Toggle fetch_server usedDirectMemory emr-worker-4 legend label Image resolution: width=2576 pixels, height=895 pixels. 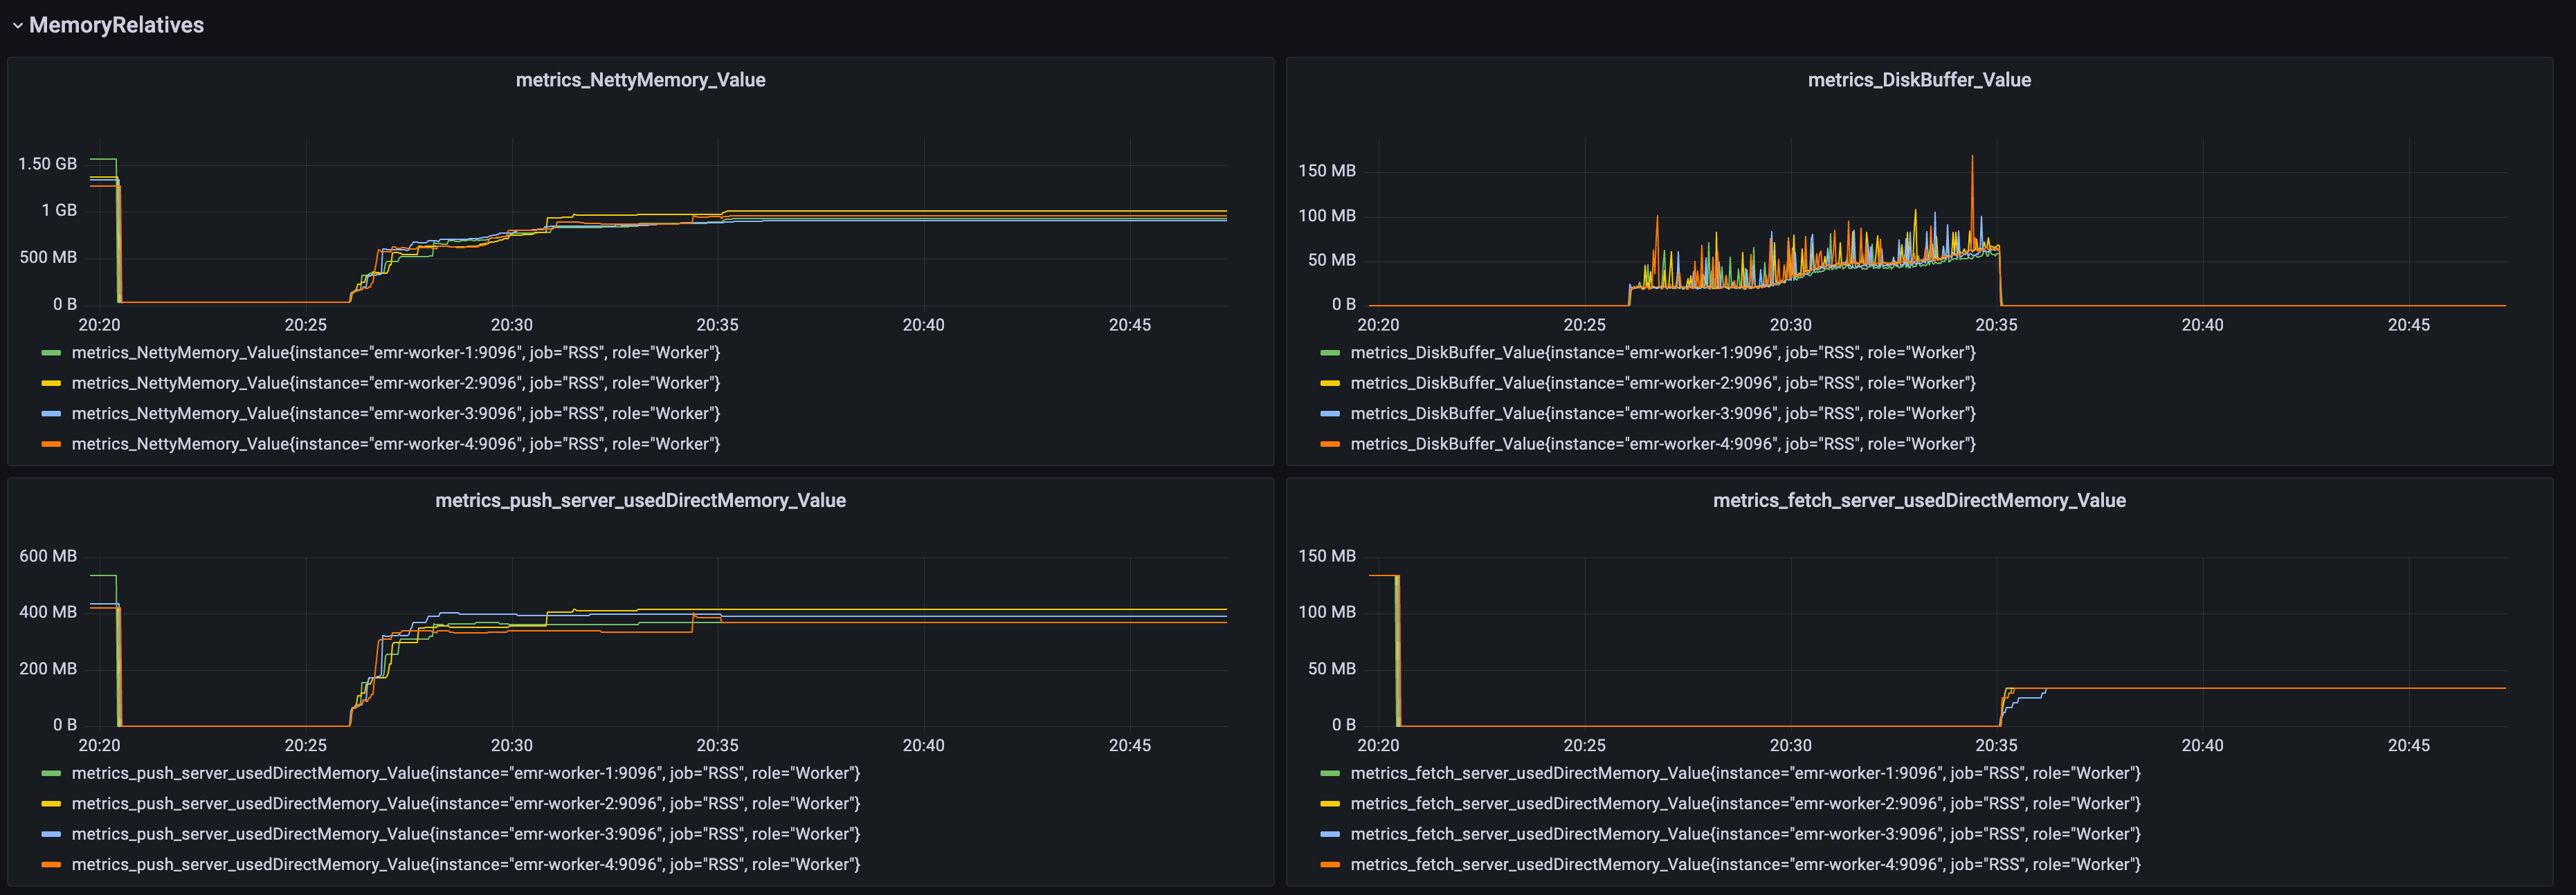1746,864
